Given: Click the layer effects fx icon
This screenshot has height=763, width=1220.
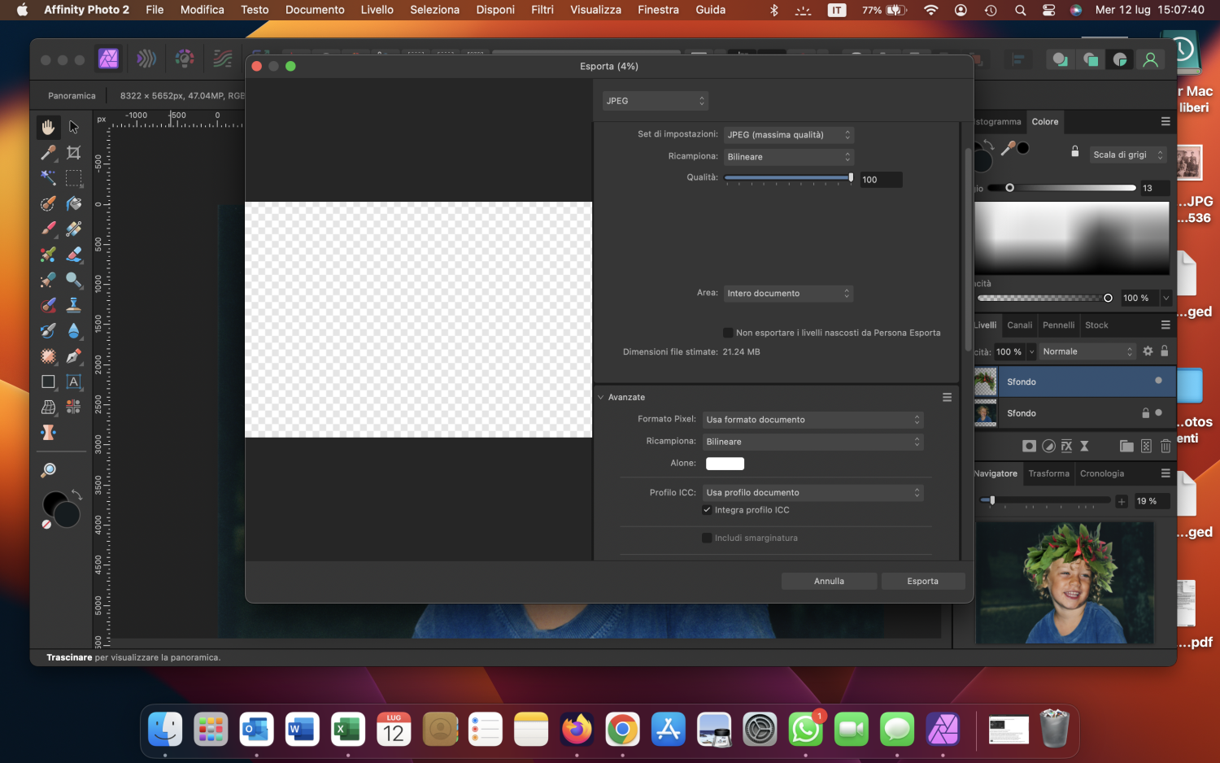Looking at the screenshot, I should tap(1066, 446).
